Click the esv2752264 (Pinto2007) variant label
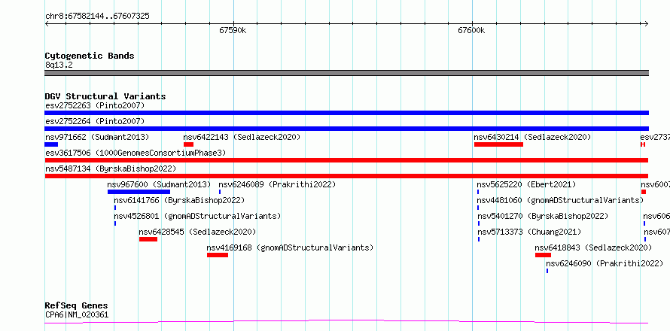Screen dimensions: 670x331 pos(95,121)
